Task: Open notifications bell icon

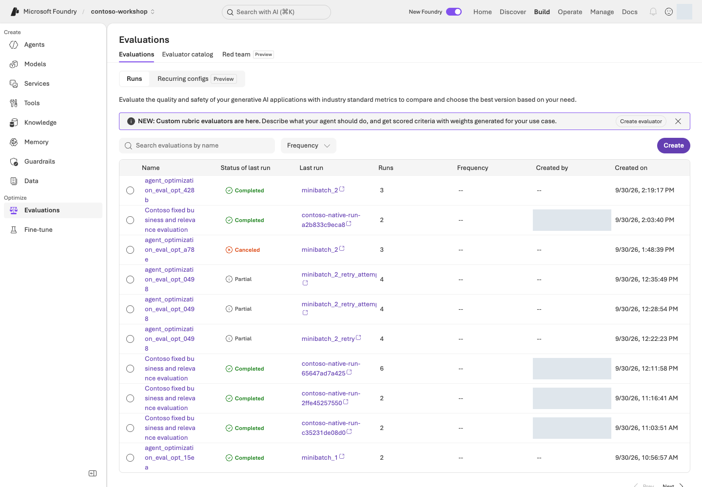Action: coord(653,12)
